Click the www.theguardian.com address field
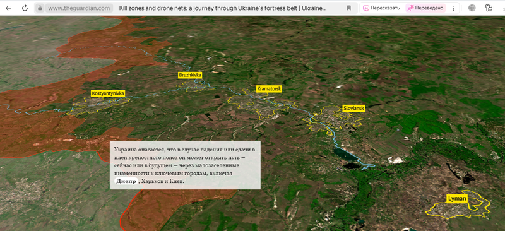Screen dimensions: 505x231 (79, 8)
